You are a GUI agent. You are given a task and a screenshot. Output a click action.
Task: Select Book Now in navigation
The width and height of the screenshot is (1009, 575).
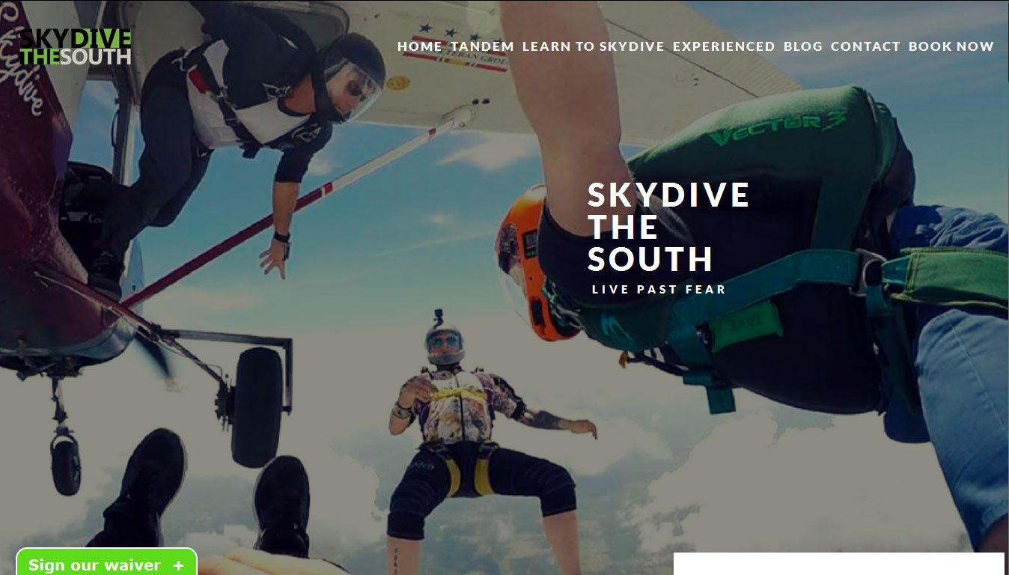(x=951, y=46)
